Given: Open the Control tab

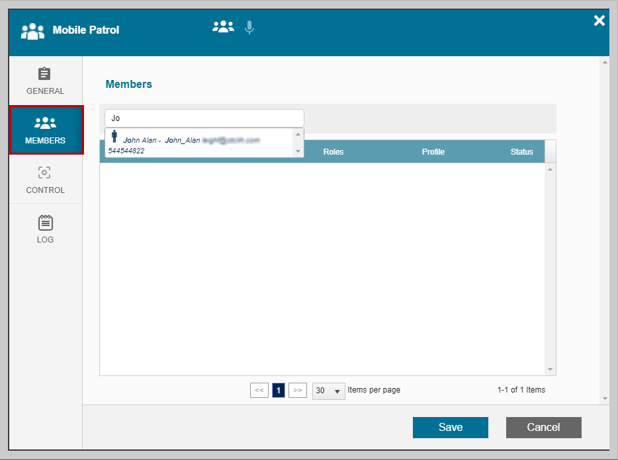Looking at the screenshot, I should pyautogui.click(x=46, y=180).
